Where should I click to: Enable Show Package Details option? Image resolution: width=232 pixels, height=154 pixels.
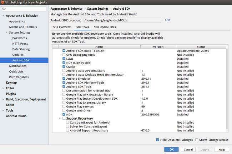coord(197,140)
